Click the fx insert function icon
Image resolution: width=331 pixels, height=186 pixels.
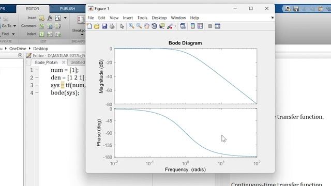50,18
